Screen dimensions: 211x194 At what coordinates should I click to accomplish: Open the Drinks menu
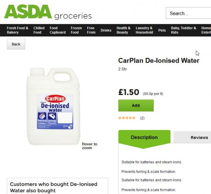(106, 30)
